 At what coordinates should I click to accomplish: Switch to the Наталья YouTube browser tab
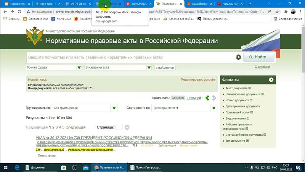(230, 4)
